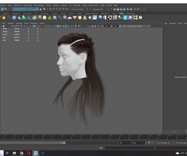Switch to the DazToMaya shelf tab

click(131, 13)
